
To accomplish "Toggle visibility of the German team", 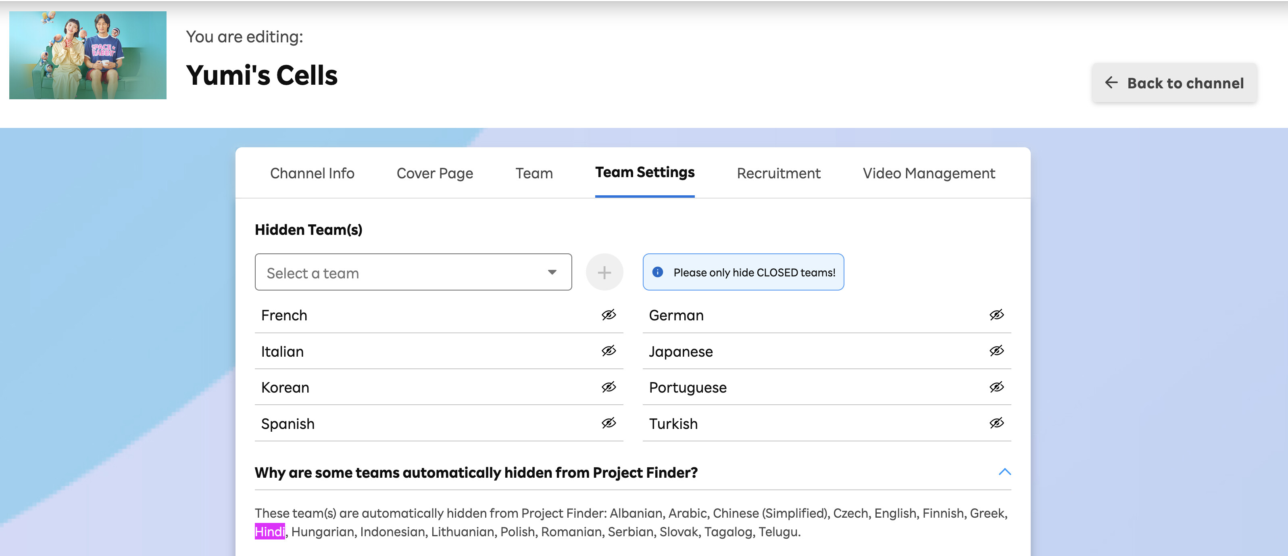I will pyautogui.click(x=996, y=315).
